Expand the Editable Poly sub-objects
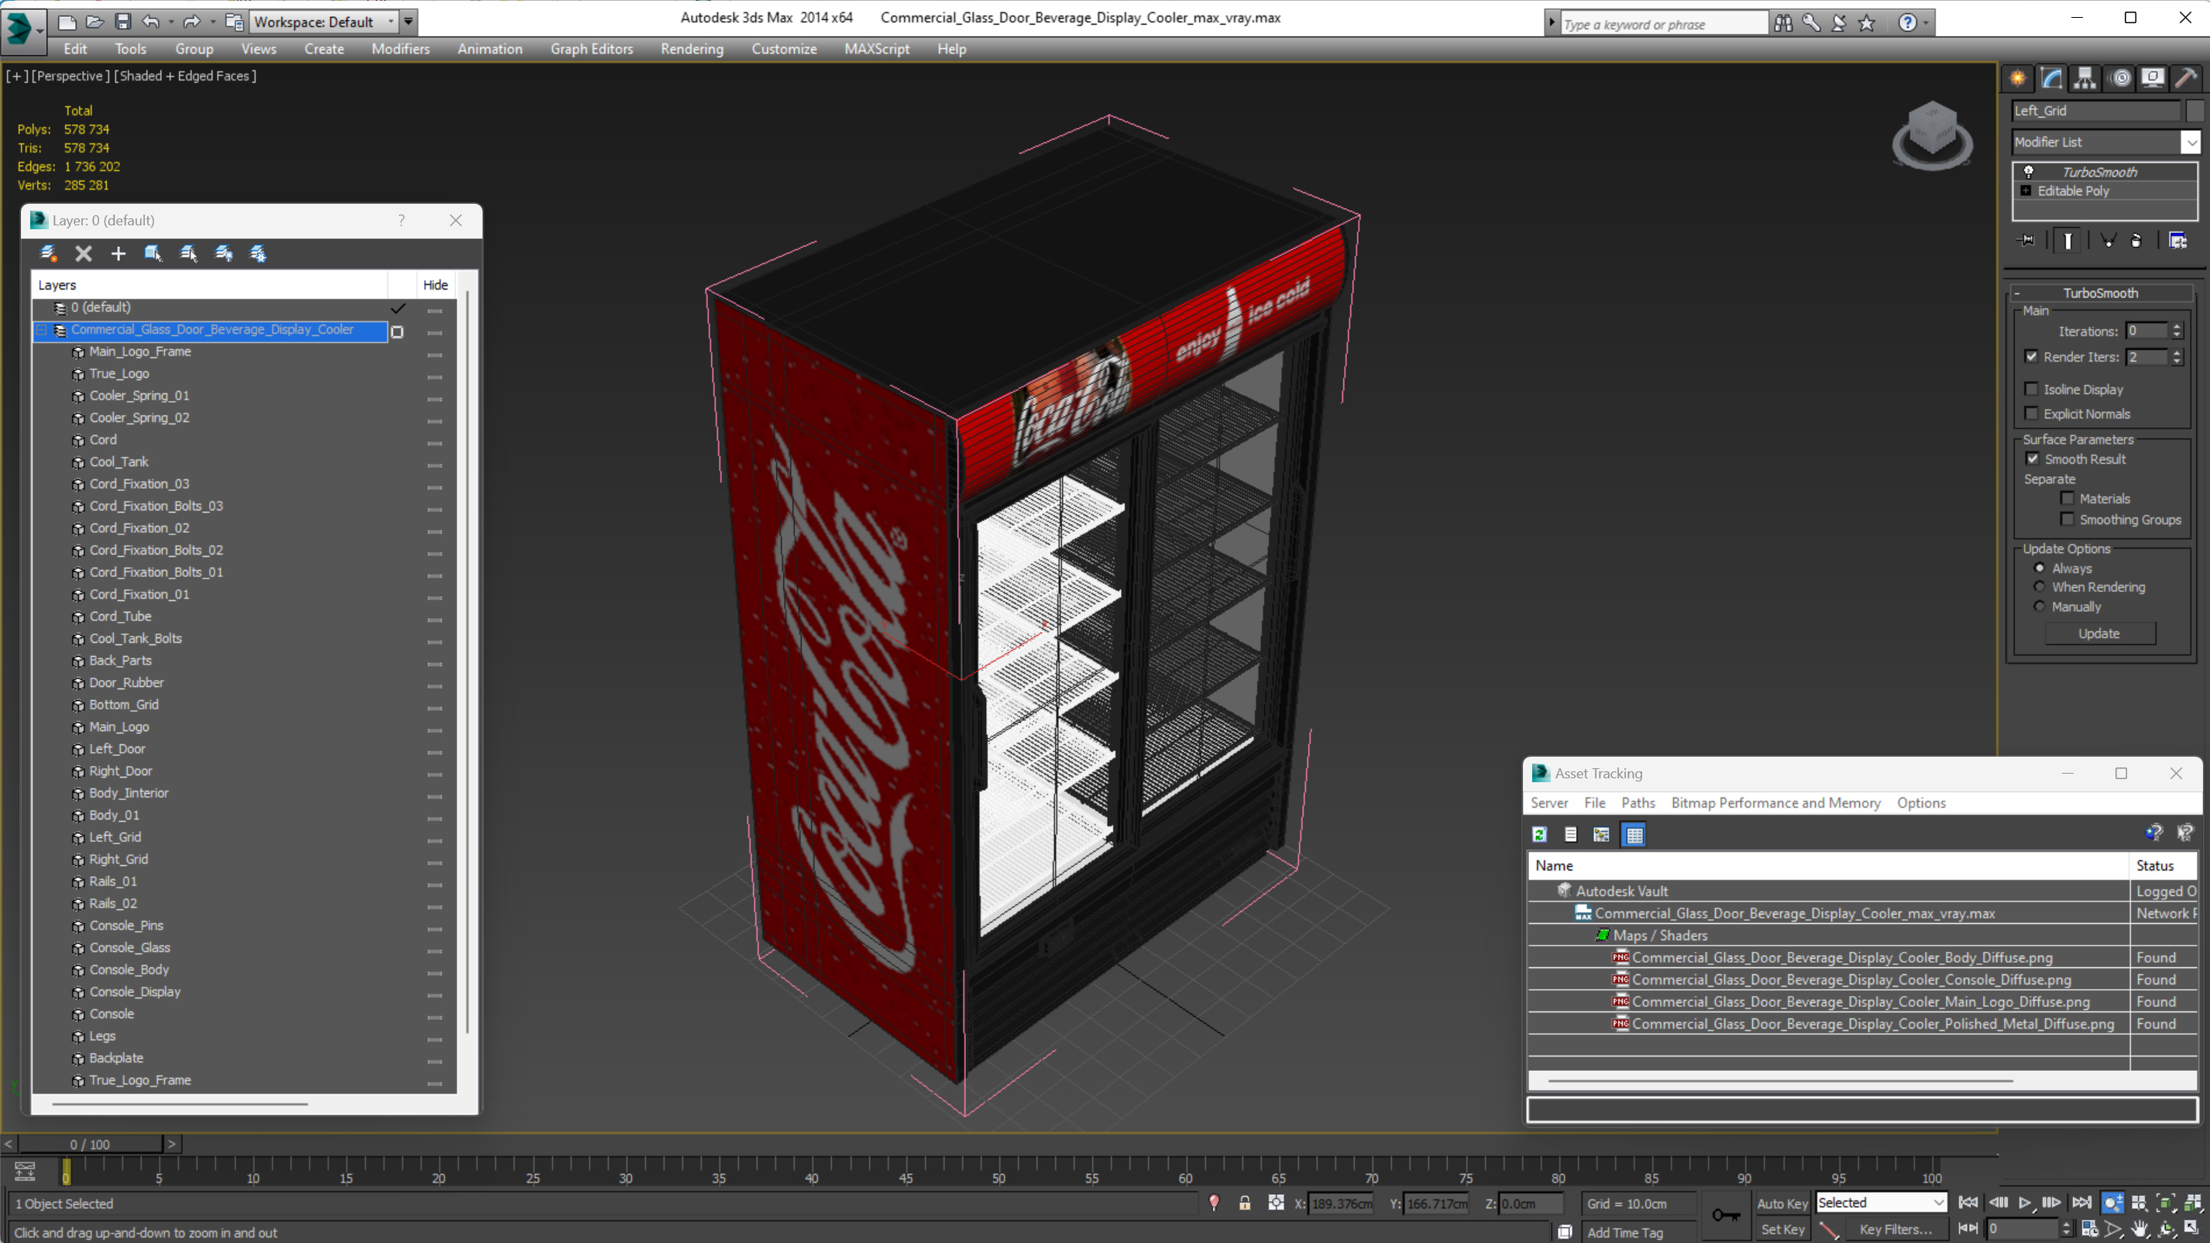Screen dimensions: 2210x1243 click(x=2026, y=191)
